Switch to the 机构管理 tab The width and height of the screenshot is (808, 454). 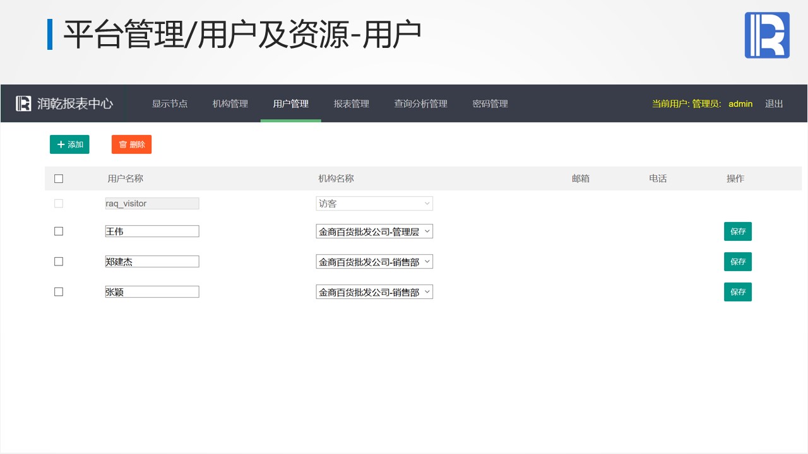(230, 104)
